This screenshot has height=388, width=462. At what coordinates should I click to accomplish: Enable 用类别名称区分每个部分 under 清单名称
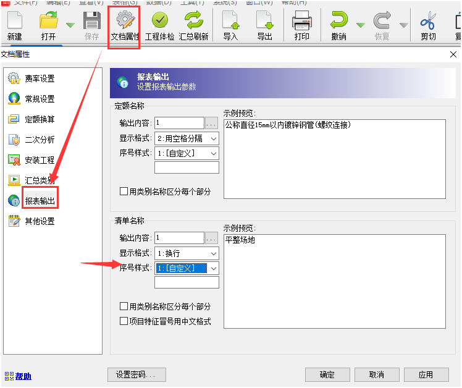pyautogui.click(x=124, y=306)
